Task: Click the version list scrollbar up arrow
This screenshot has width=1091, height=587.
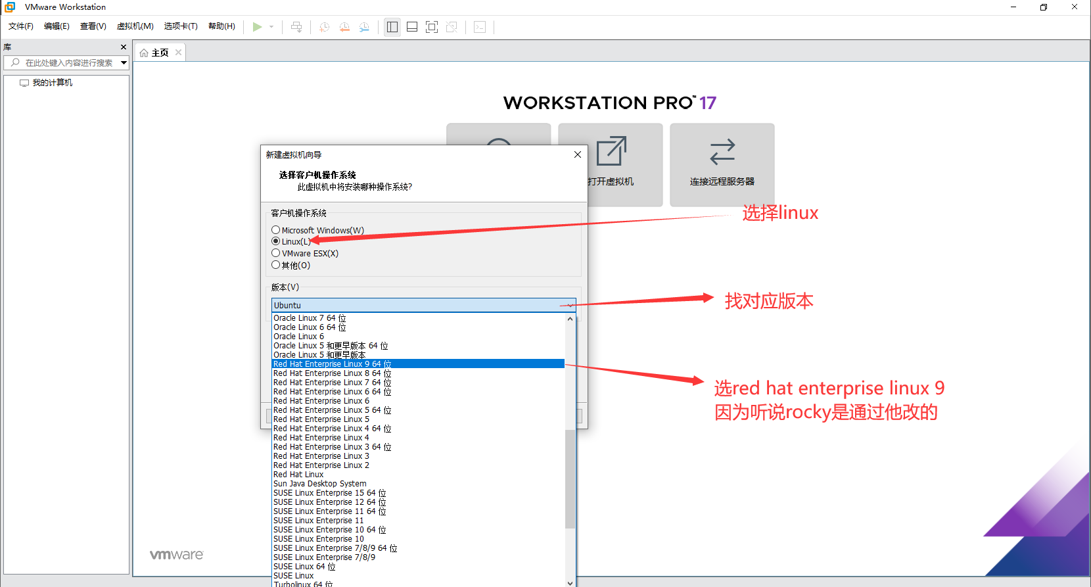Action: point(570,319)
